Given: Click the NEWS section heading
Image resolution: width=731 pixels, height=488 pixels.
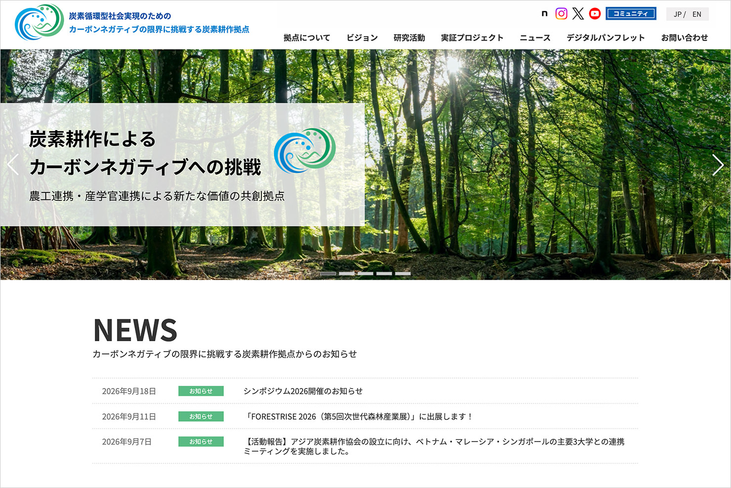Looking at the screenshot, I should click(x=135, y=330).
